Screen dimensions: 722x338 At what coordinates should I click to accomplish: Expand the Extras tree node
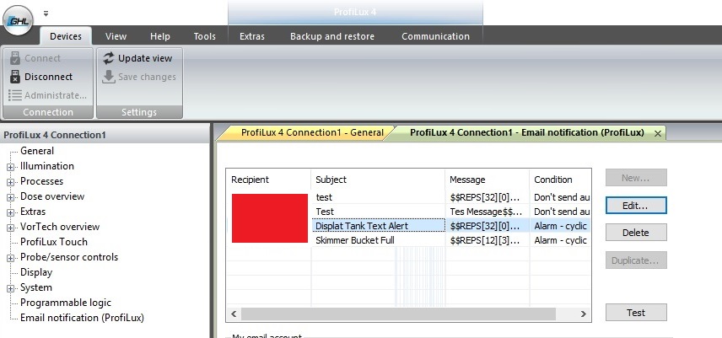pyautogui.click(x=11, y=213)
